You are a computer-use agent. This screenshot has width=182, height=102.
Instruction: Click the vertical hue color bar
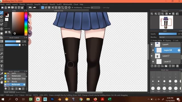click(x=26, y=24)
